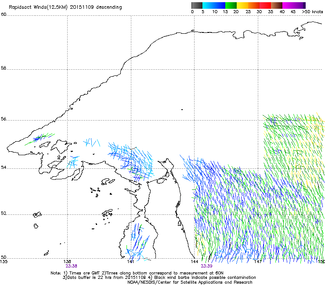Screen dimensions: 325x285
Task: Click the 'Times are GMT' note line
Action: coord(137,273)
